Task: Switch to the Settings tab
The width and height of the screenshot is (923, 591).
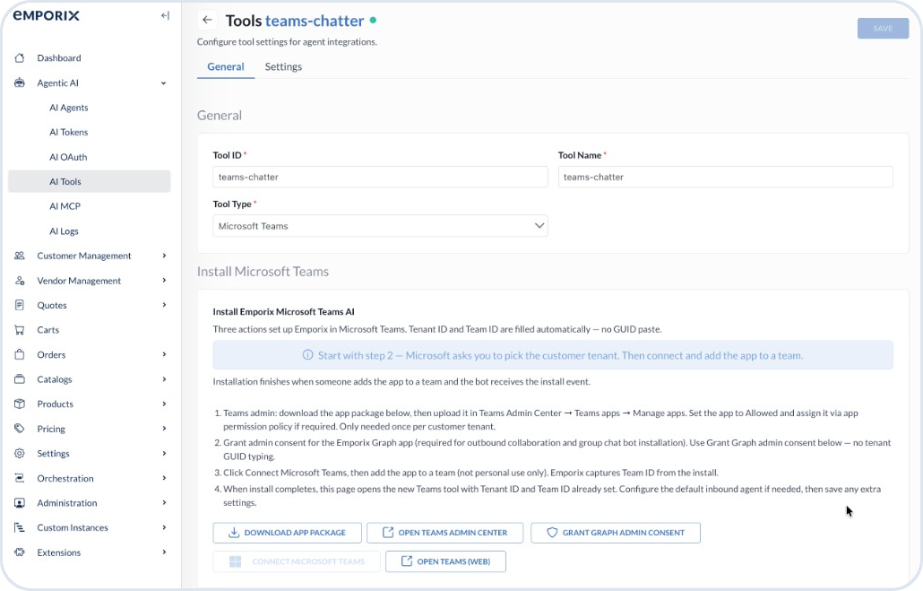Action: pos(283,66)
